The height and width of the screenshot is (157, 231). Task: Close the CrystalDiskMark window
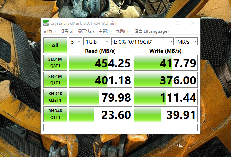pyautogui.click(x=192, y=23)
